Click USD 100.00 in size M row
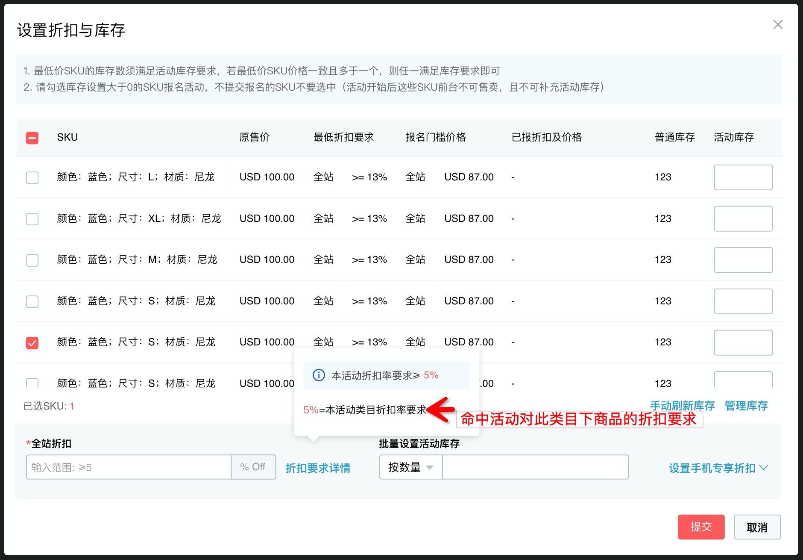The height and width of the screenshot is (560, 803). (x=267, y=259)
